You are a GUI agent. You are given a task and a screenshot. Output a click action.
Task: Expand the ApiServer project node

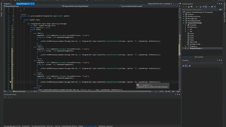(x=184, y=14)
